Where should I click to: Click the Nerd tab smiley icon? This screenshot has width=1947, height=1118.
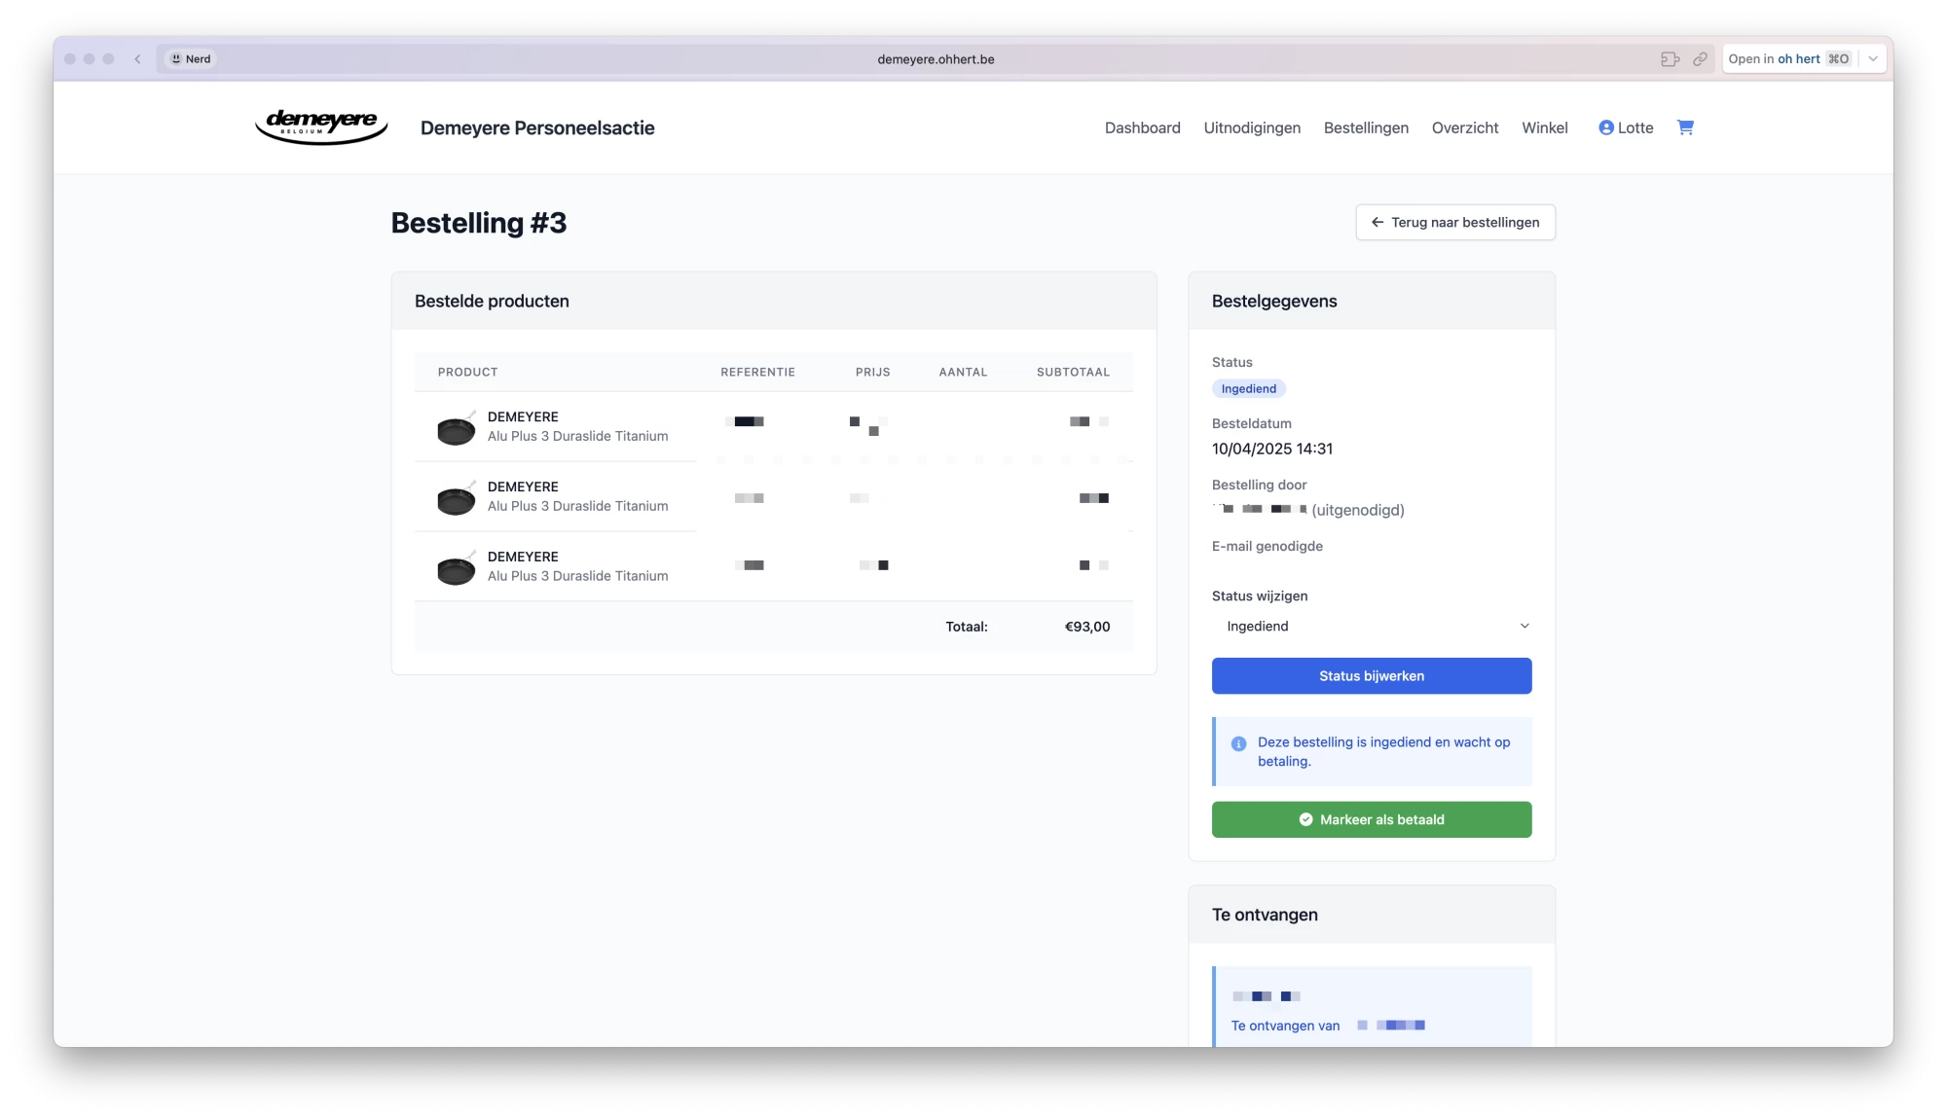[x=176, y=59]
